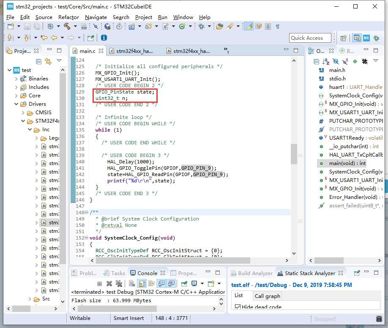This screenshot has height=328, width=388.
Task: Click the editor vertical scrollbar thumb
Action: [x=294, y=154]
